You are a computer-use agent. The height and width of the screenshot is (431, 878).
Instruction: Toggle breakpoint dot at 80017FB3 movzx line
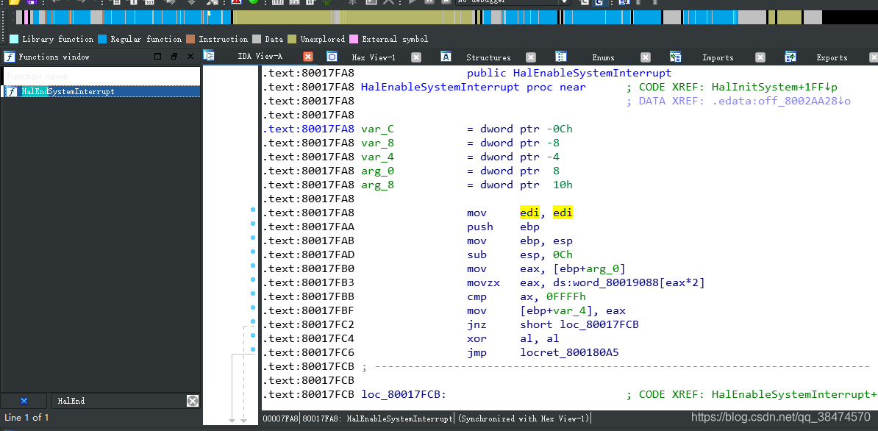point(253,280)
